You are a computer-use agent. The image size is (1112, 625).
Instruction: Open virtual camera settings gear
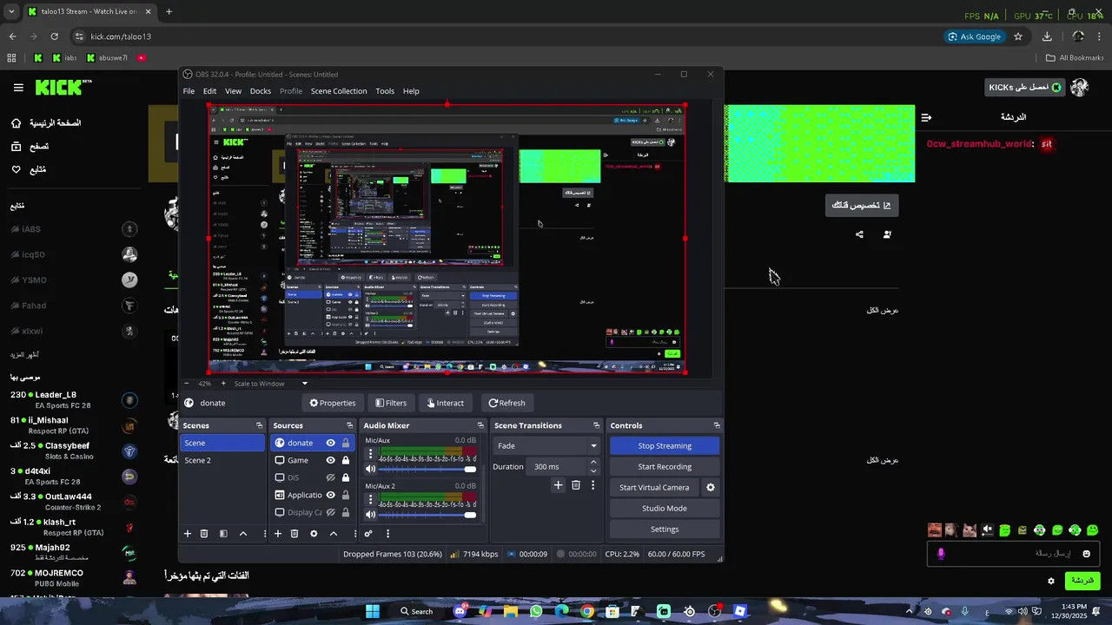711,488
